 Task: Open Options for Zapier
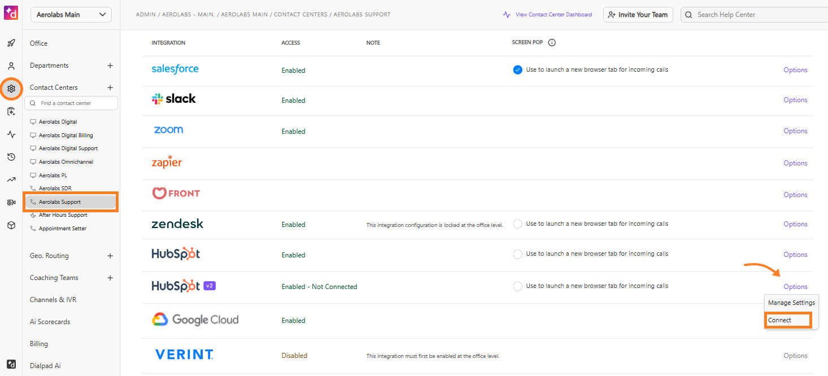pos(795,163)
